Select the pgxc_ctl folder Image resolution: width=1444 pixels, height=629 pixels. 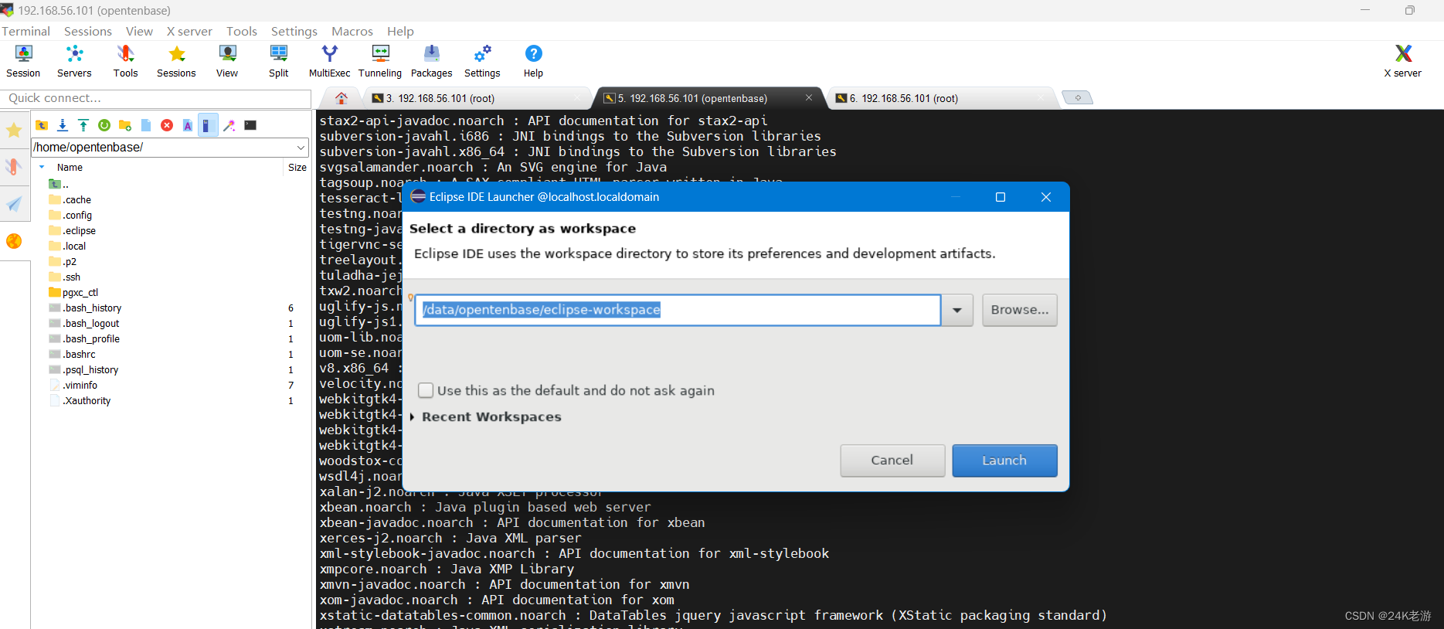73,292
